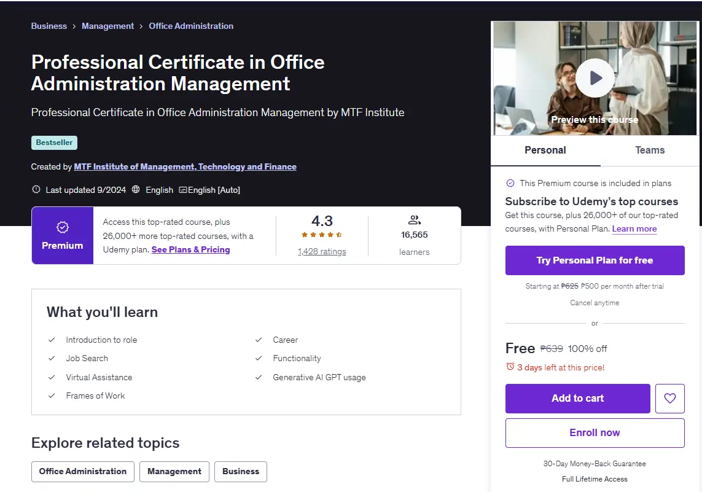Click the learners people icon
The width and height of the screenshot is (702, 492).
[414, 220]
